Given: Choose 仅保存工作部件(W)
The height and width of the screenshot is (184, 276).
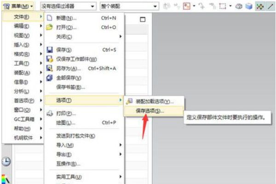Looking at the screenshot, I should tap(84, 59).
